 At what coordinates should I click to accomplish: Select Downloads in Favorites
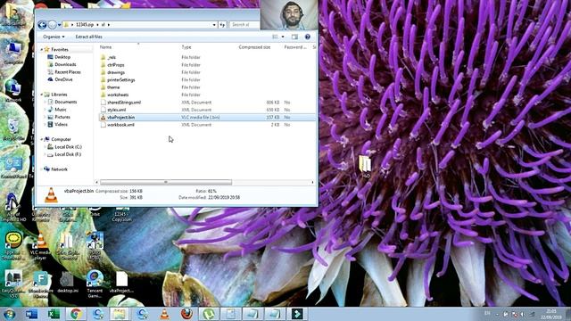click(x=65, y=64)
